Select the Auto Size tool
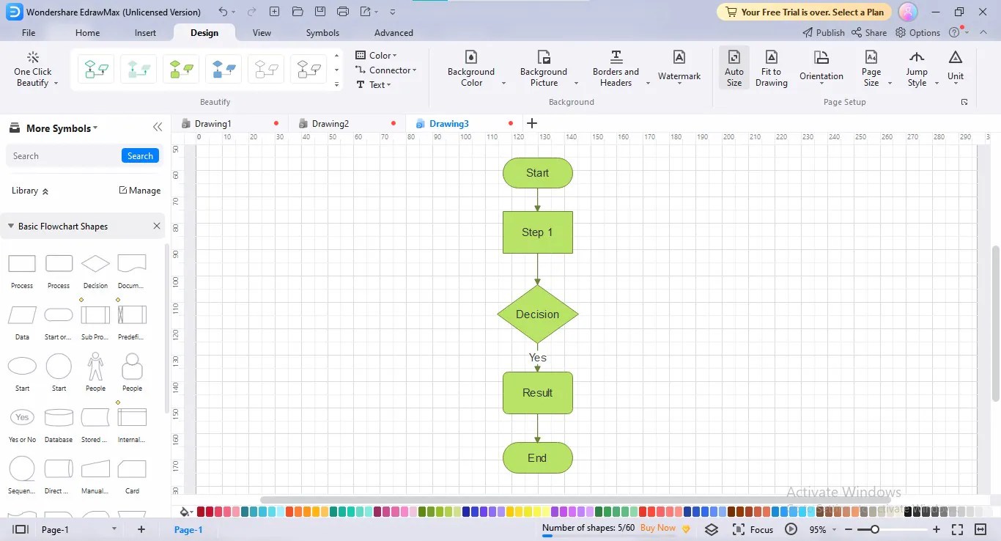Viewport: 1001px width, 541px height. coord(734,68)
